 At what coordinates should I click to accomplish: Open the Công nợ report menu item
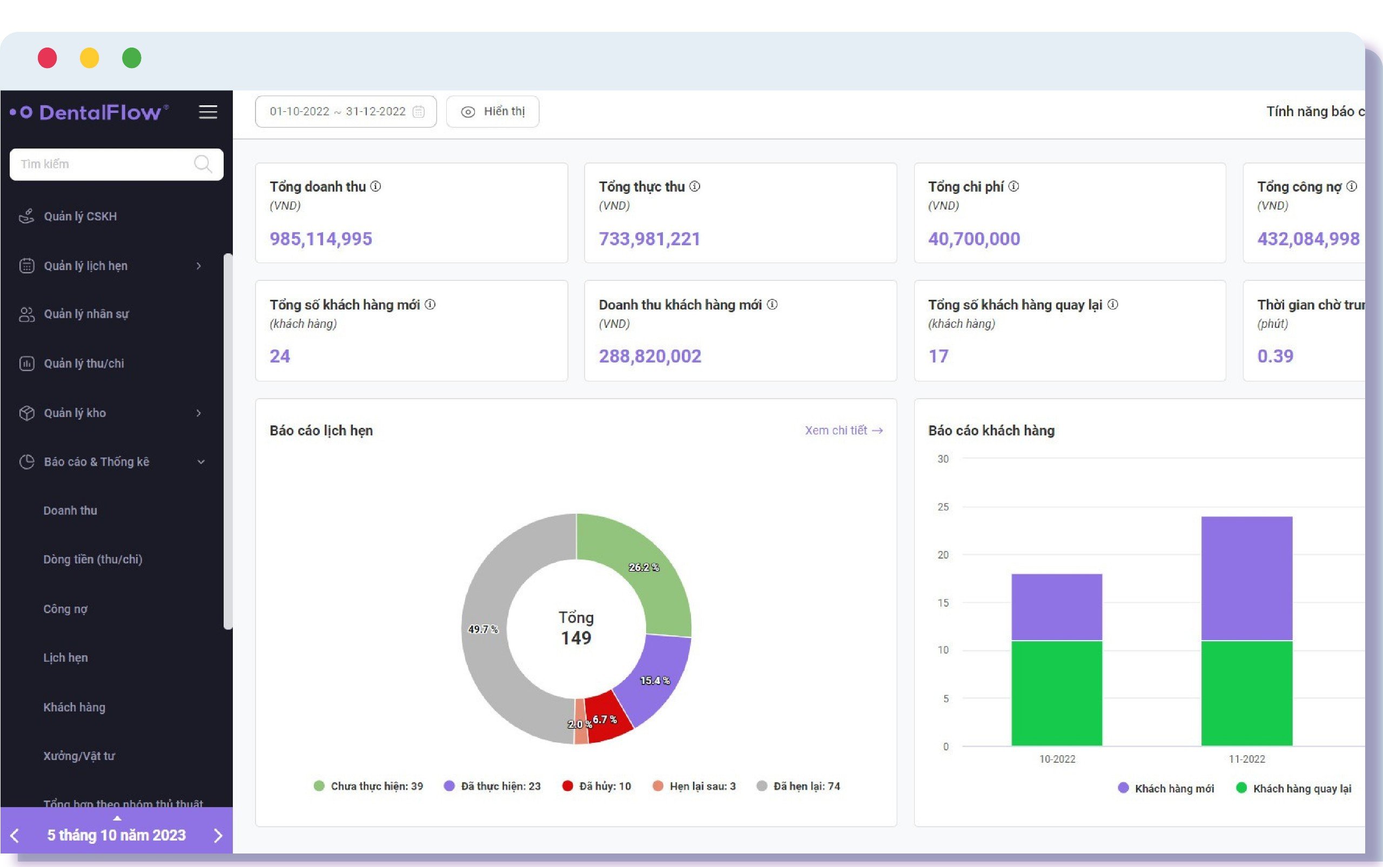click(x=65, y=609)
